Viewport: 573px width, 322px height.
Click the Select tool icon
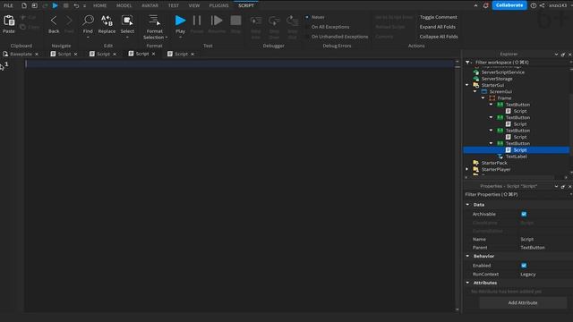pos(127,21)
